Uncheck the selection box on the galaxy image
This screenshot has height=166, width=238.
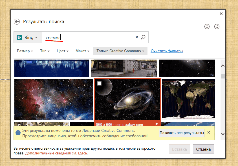pyautogui.click(x=100, y=83)
